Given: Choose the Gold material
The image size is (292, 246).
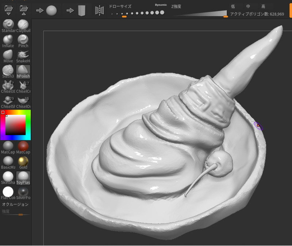Looking at the screenshot, I should [x=23, y=163].
